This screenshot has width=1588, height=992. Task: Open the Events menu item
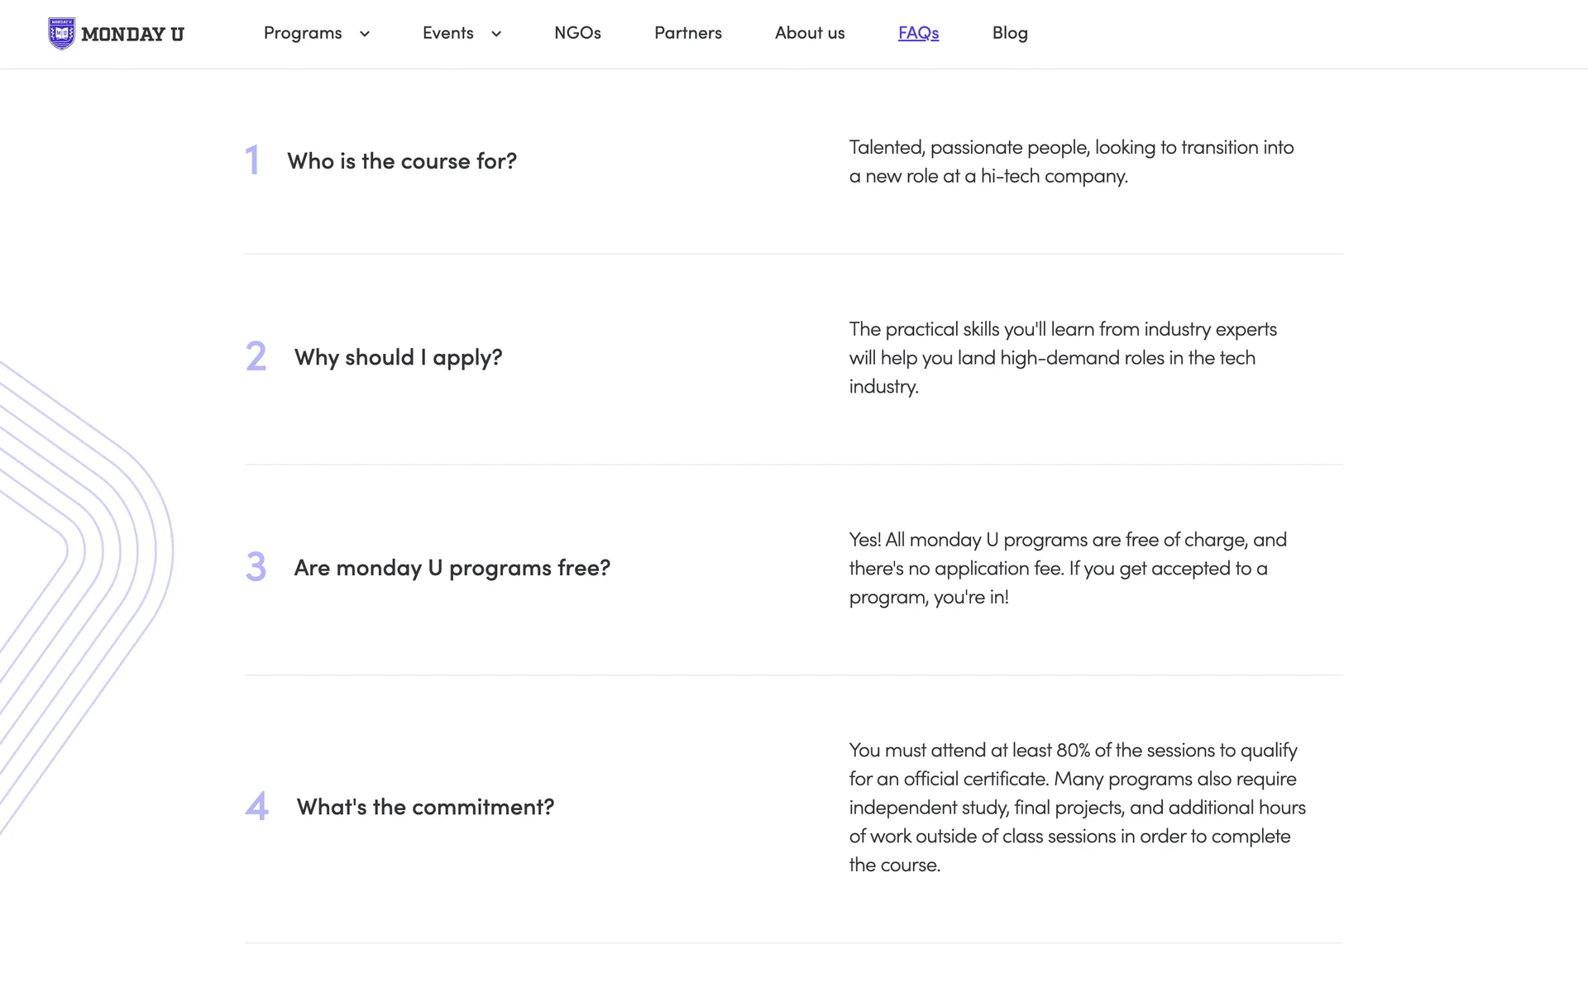click(x=447, y=33)
